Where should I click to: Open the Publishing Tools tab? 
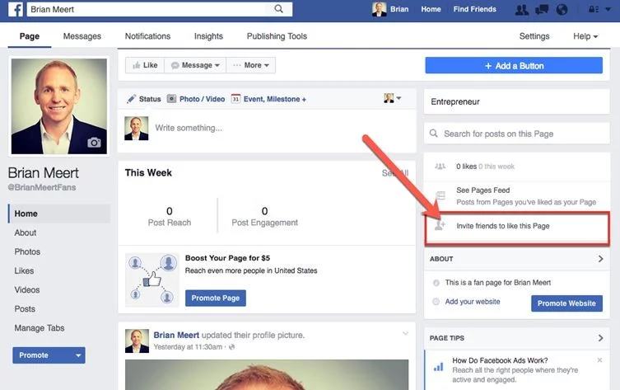(x=277, y=36)
